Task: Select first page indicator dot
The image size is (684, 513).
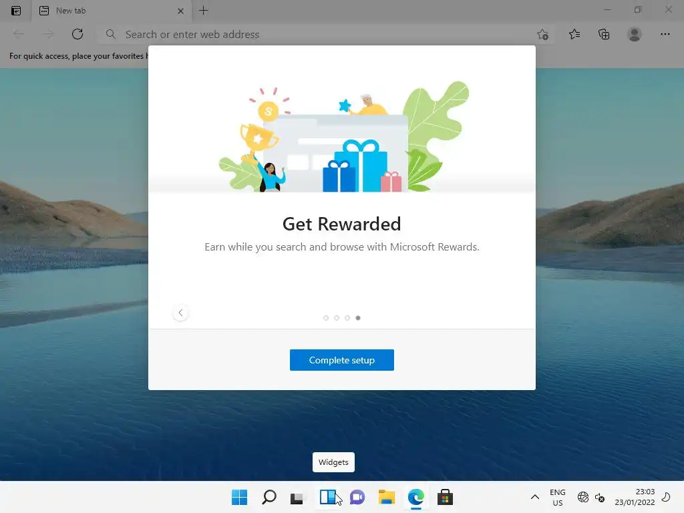Action: (326, 317)
